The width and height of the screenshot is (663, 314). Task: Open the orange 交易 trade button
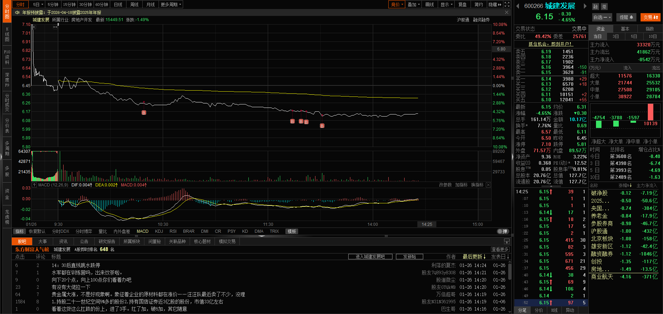tap(651, 17)
